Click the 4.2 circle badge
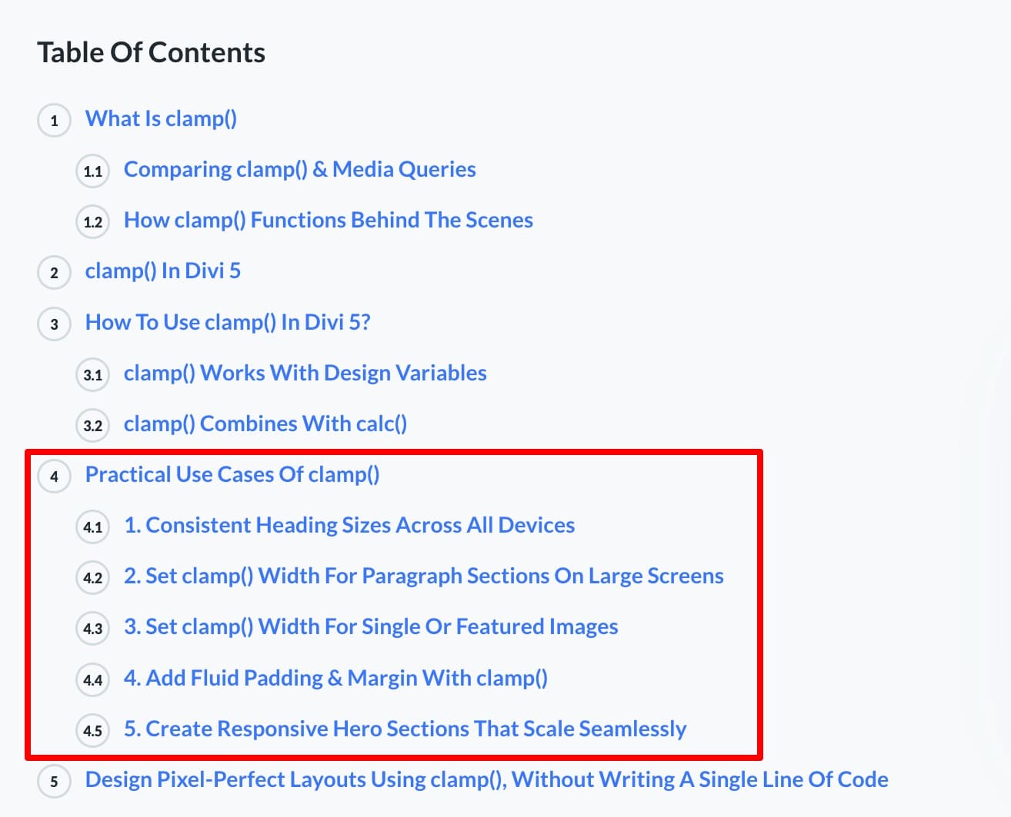The height and width of the screenshot is (817, 1011). (x=92, y=578)
